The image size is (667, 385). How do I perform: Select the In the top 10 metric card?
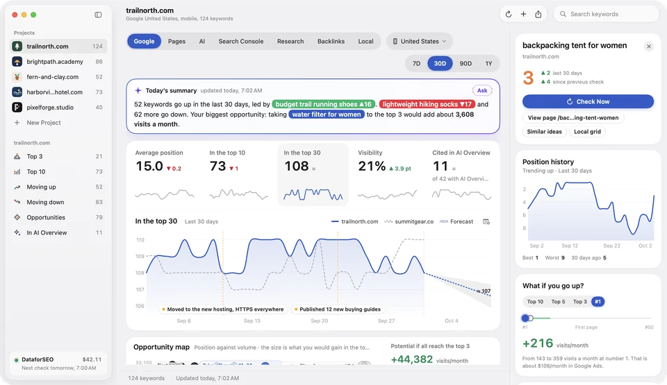click(x=238, y=175)
